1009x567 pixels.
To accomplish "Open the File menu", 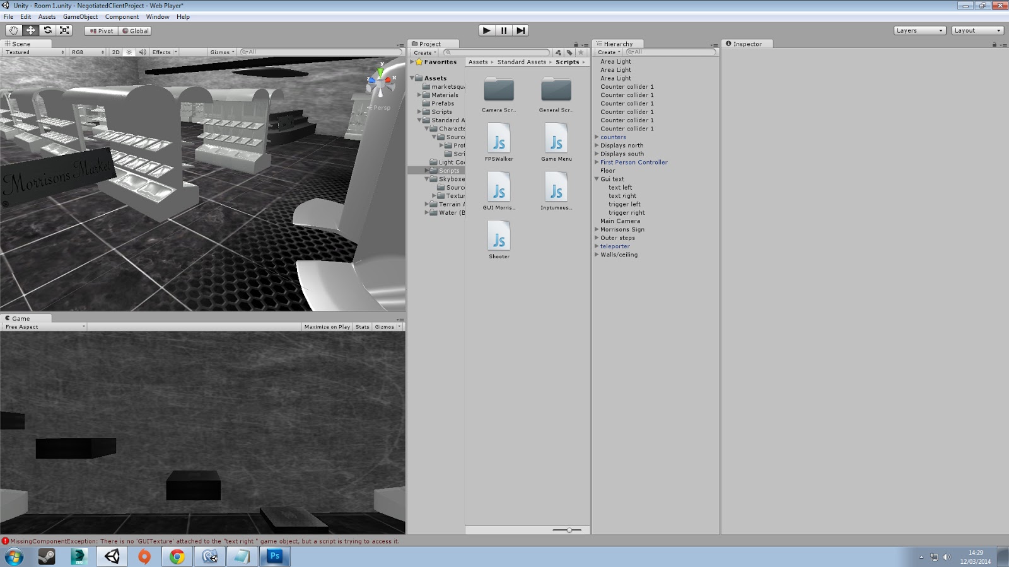I will (x=8, y=17).
